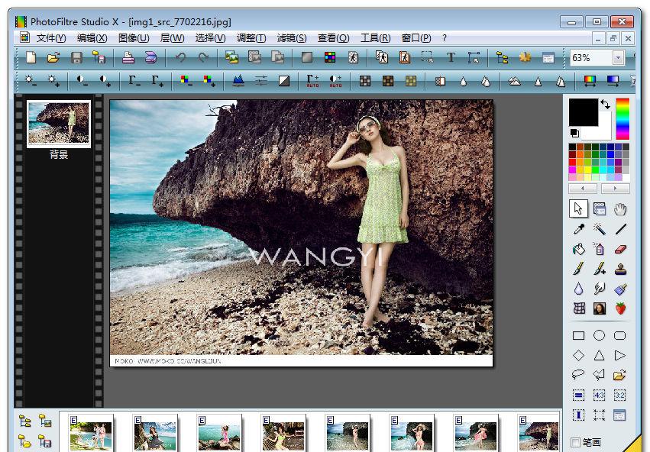The height and width of the screenshot is (452, 650).
Task: Open the 层 Layer menu
Action: [172, 38]
